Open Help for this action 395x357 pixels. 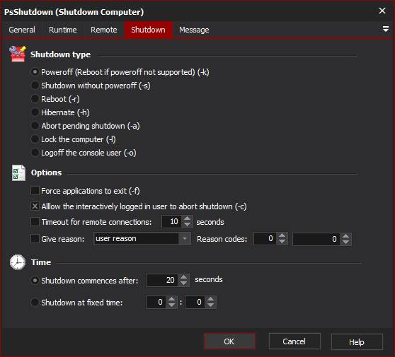click(357, 342)
